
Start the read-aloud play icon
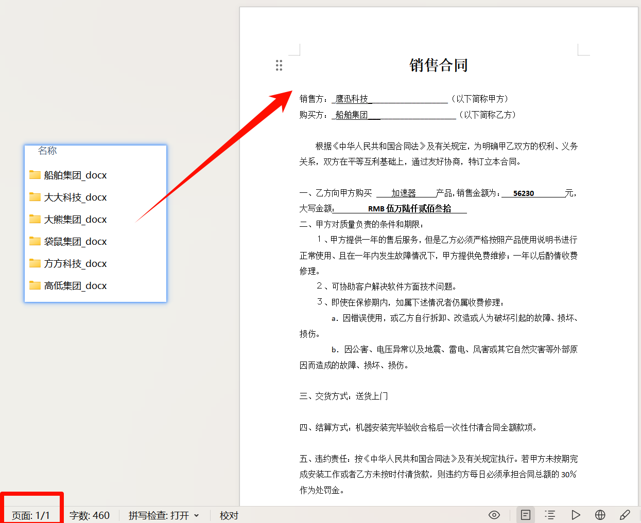(x=576, y=515)
